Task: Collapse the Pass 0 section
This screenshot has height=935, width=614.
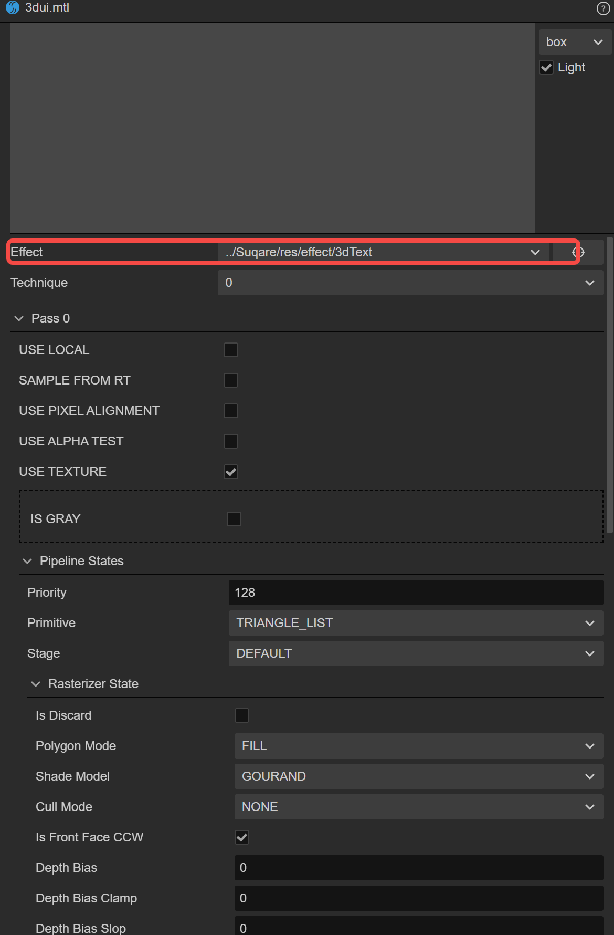Action: point(19,318)
